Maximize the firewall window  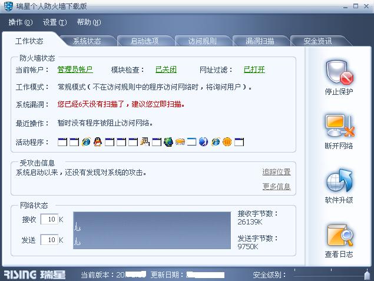point(356,6)
